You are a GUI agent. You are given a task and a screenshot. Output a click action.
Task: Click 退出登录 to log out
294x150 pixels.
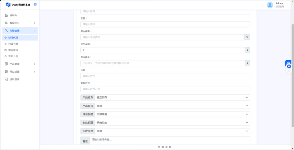point(20,79)
